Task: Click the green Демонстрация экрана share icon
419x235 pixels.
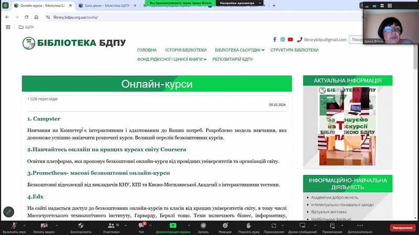Action: [x=173, y=226]
